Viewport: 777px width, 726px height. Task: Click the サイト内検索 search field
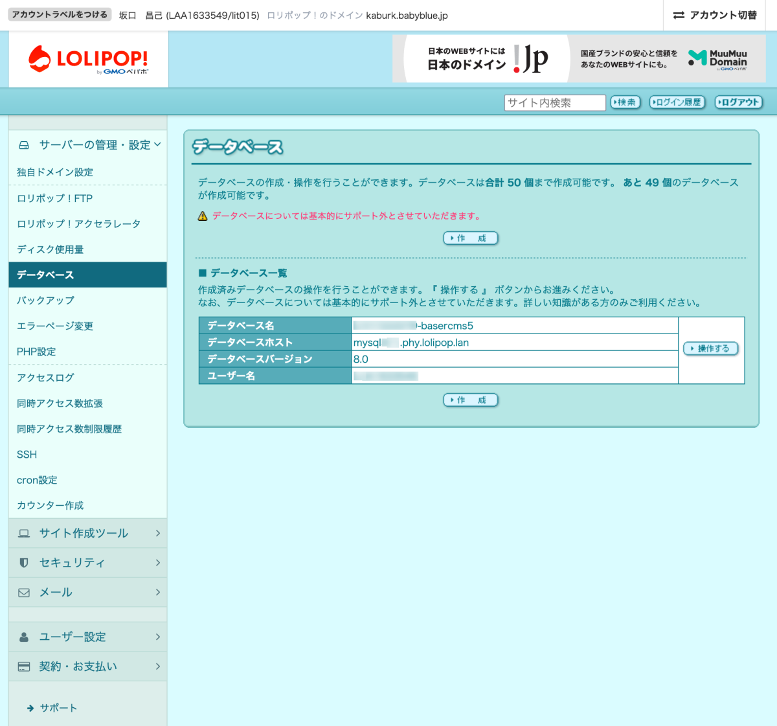coord(554,102)
